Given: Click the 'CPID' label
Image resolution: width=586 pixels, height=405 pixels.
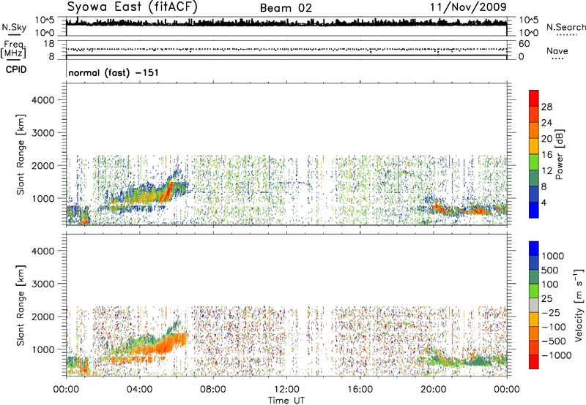Looking at the screenshot, I should [15, 69].
